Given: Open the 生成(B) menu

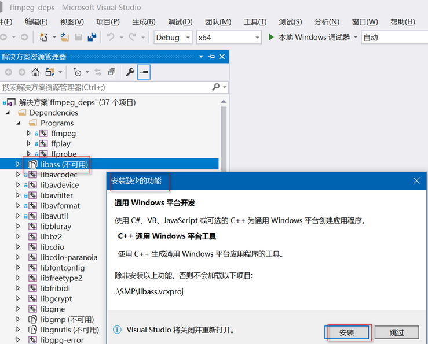Looking at the screenshot, I should [x=144, y=22].
